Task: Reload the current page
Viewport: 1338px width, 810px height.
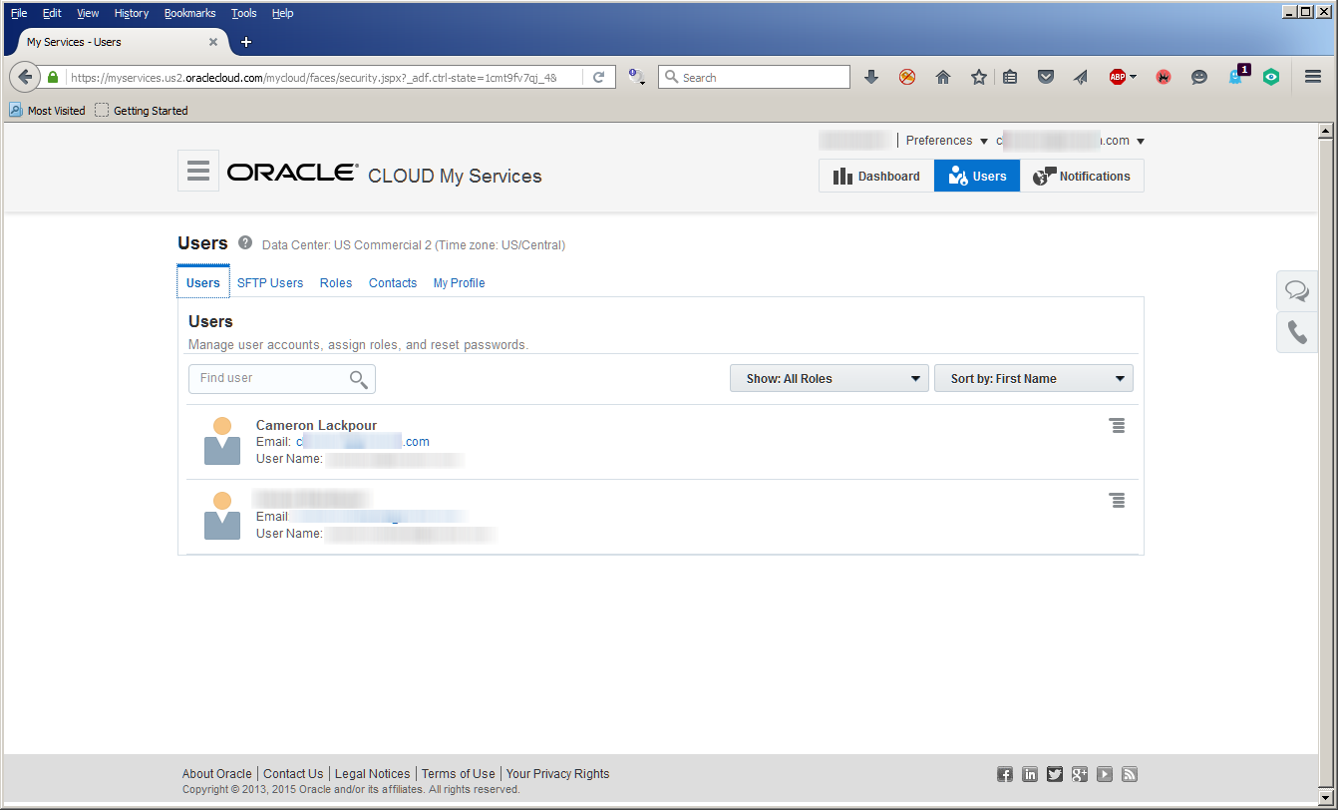Action: point(599,77)
